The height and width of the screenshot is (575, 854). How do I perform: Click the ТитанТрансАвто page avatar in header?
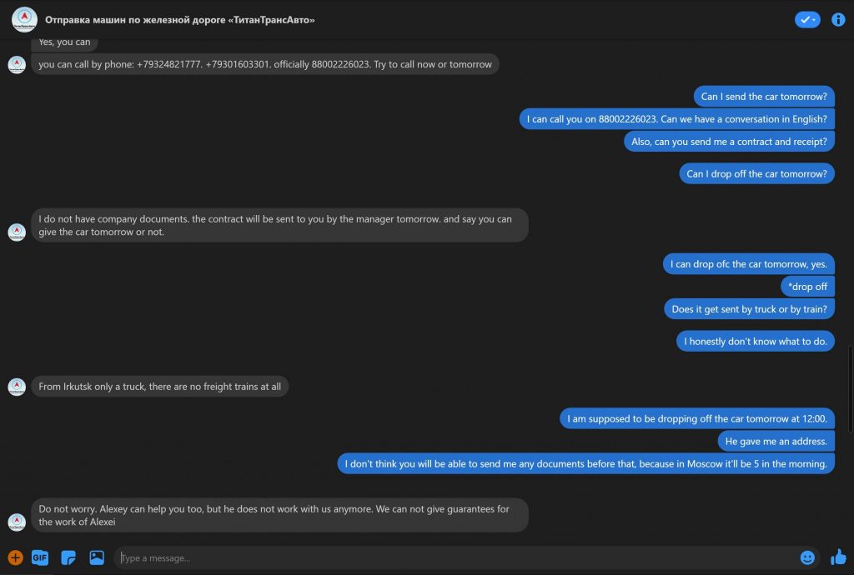coord(24,19)
